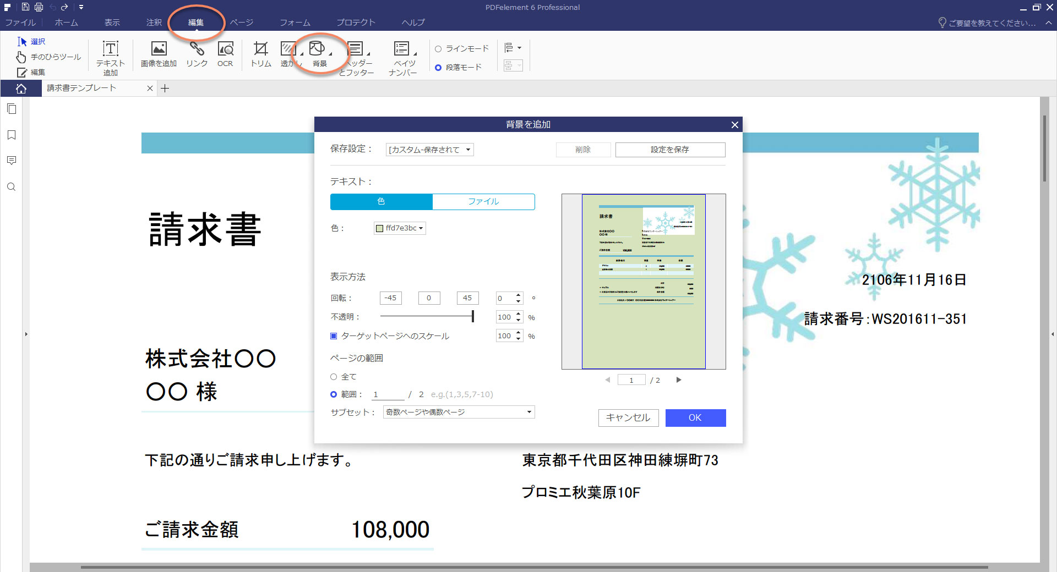Open the 背景 background tool
Image resolution: width=1057 pixels, height=572 pixels.
click(x=318, y=54)
